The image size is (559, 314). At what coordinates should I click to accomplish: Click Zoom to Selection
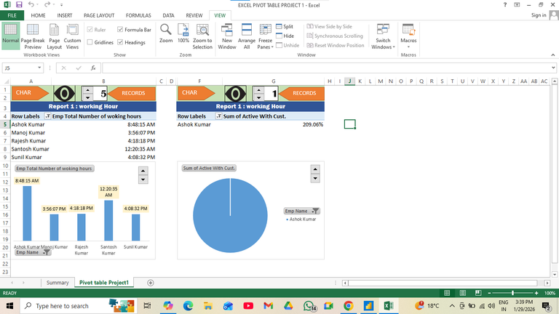pos(202,36)
